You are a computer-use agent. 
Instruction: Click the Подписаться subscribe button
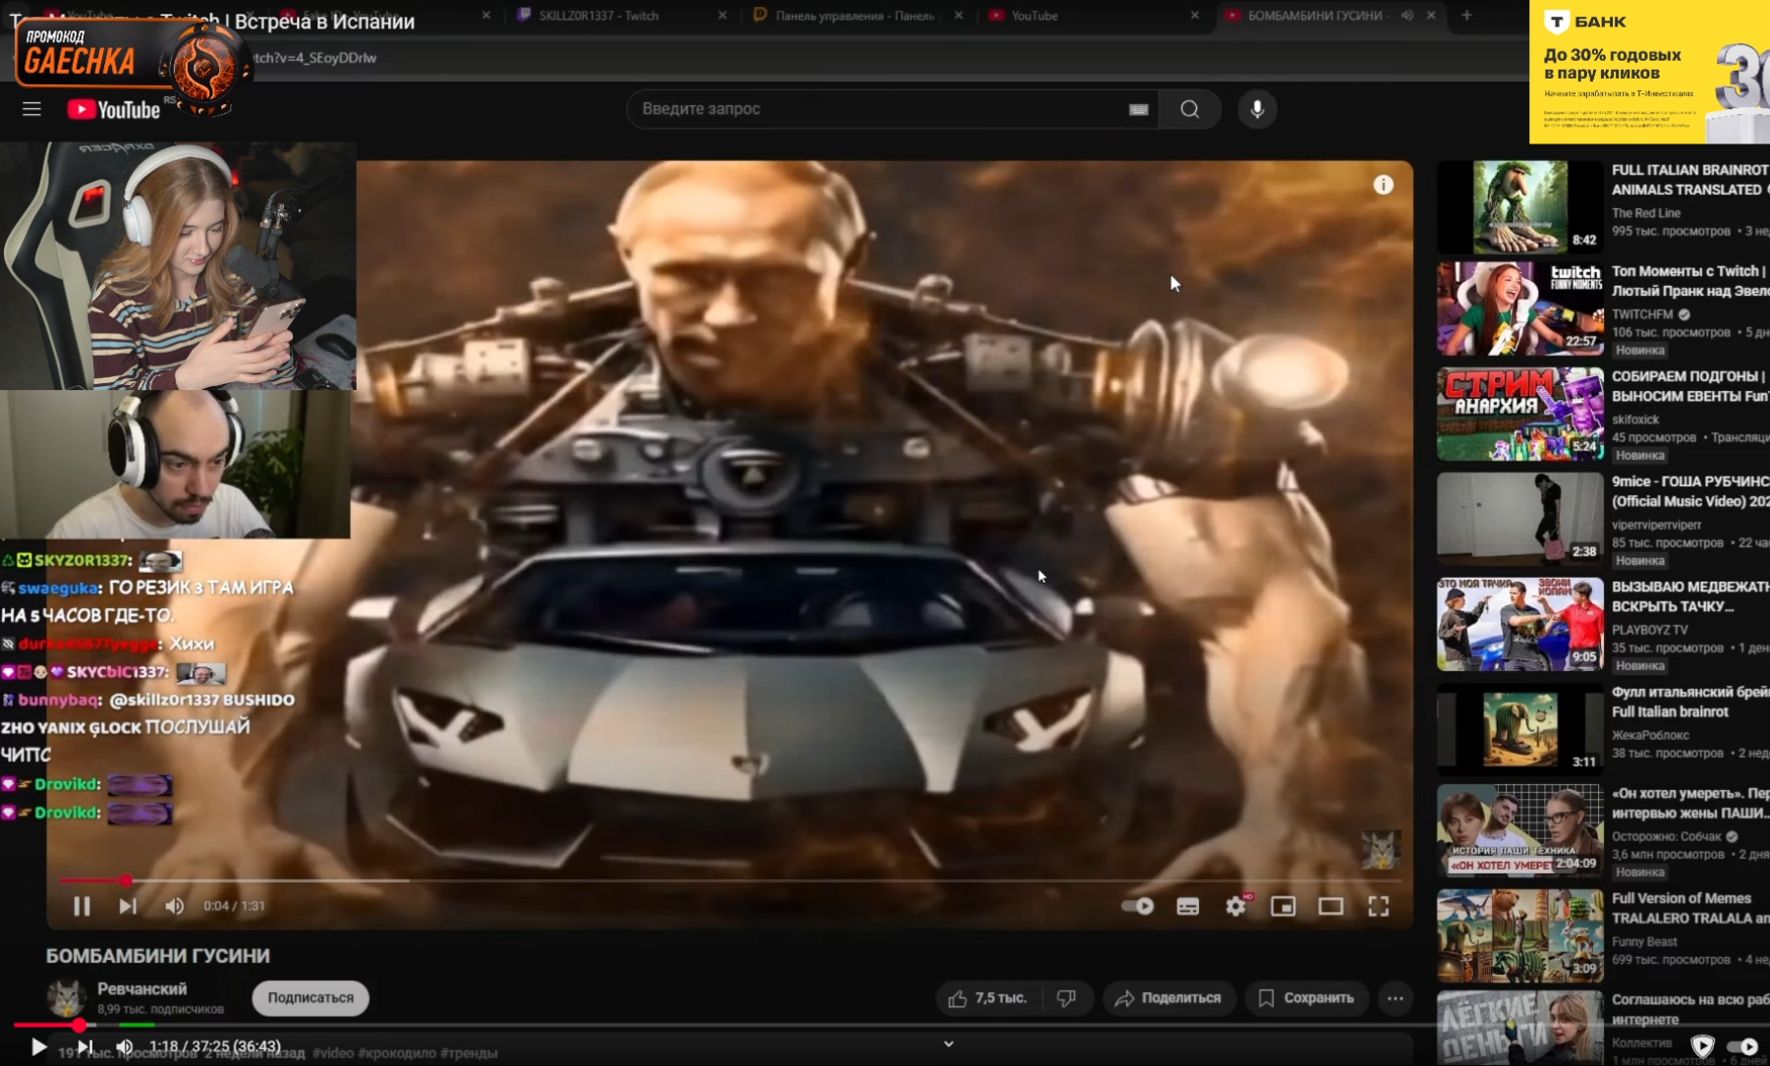[x=311, y=998]
